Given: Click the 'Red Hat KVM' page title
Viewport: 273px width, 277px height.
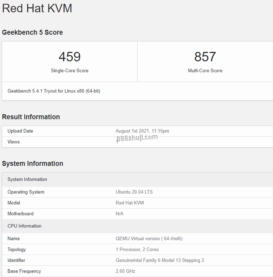Looking at the screenshot, I should coord(37,8).
